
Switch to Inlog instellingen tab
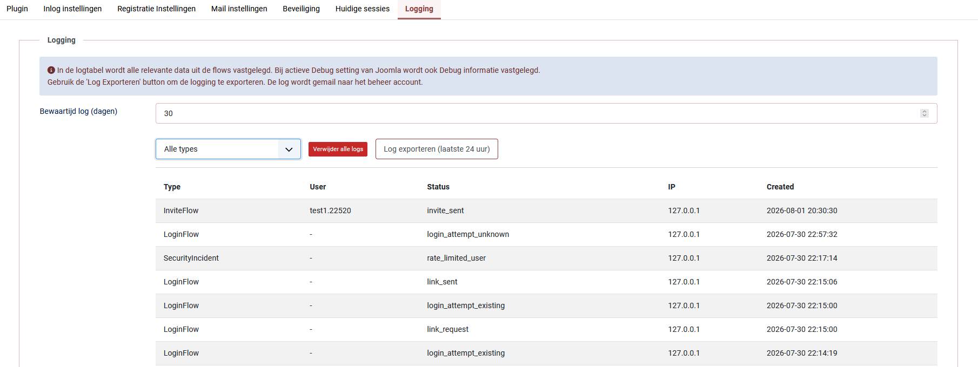72,9
